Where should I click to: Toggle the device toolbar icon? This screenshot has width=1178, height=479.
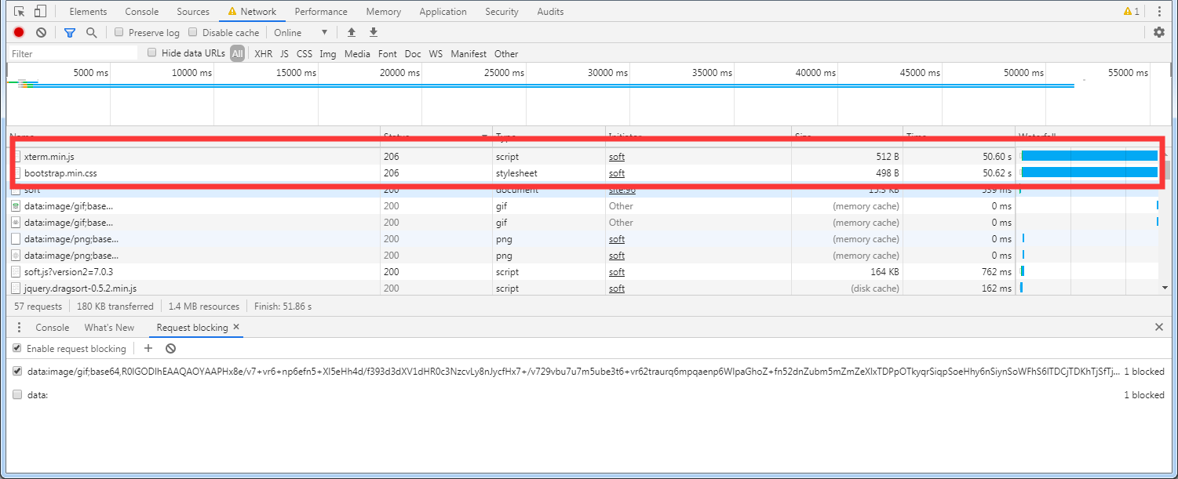coord(40,11)
